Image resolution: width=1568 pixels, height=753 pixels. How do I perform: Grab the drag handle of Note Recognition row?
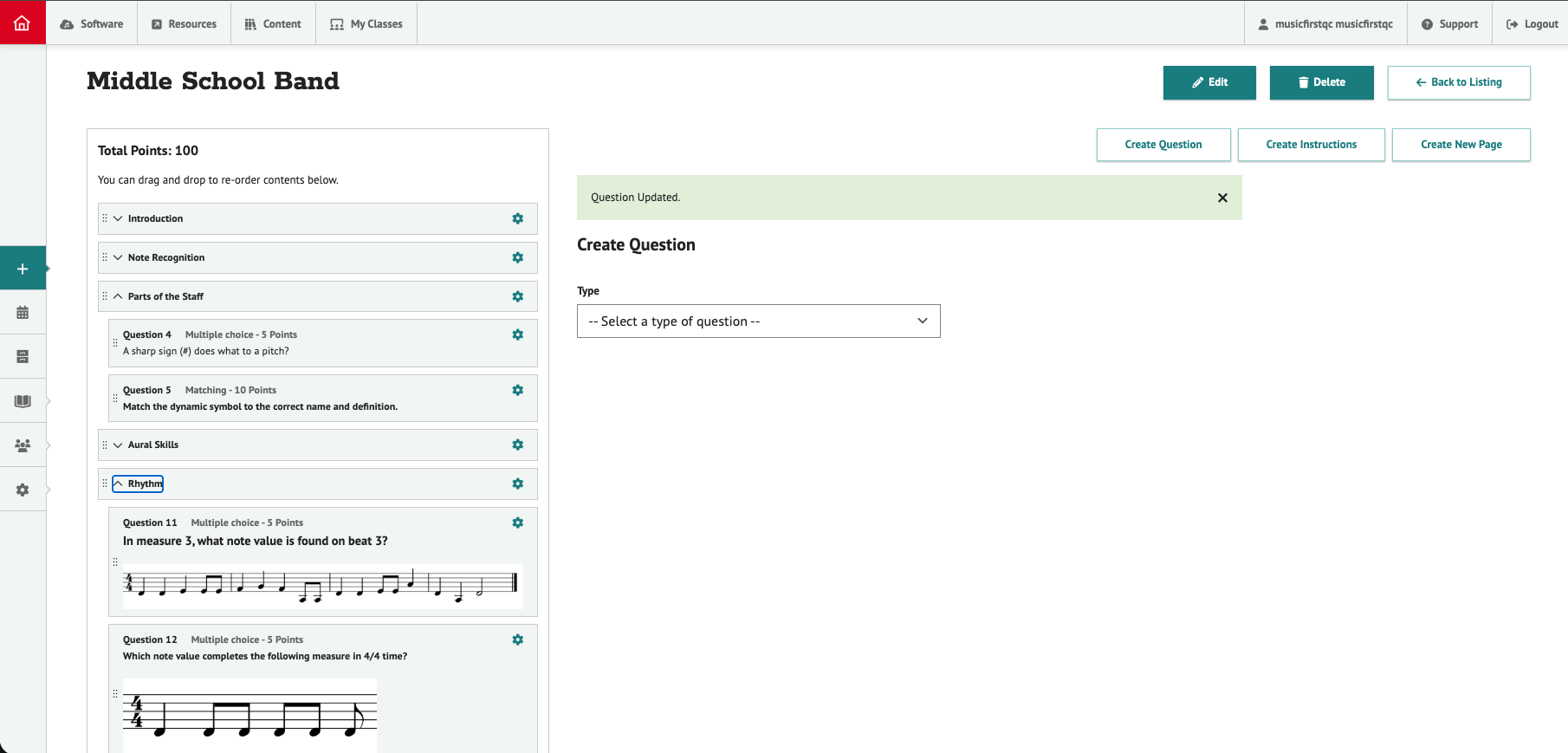click(105, 257)
